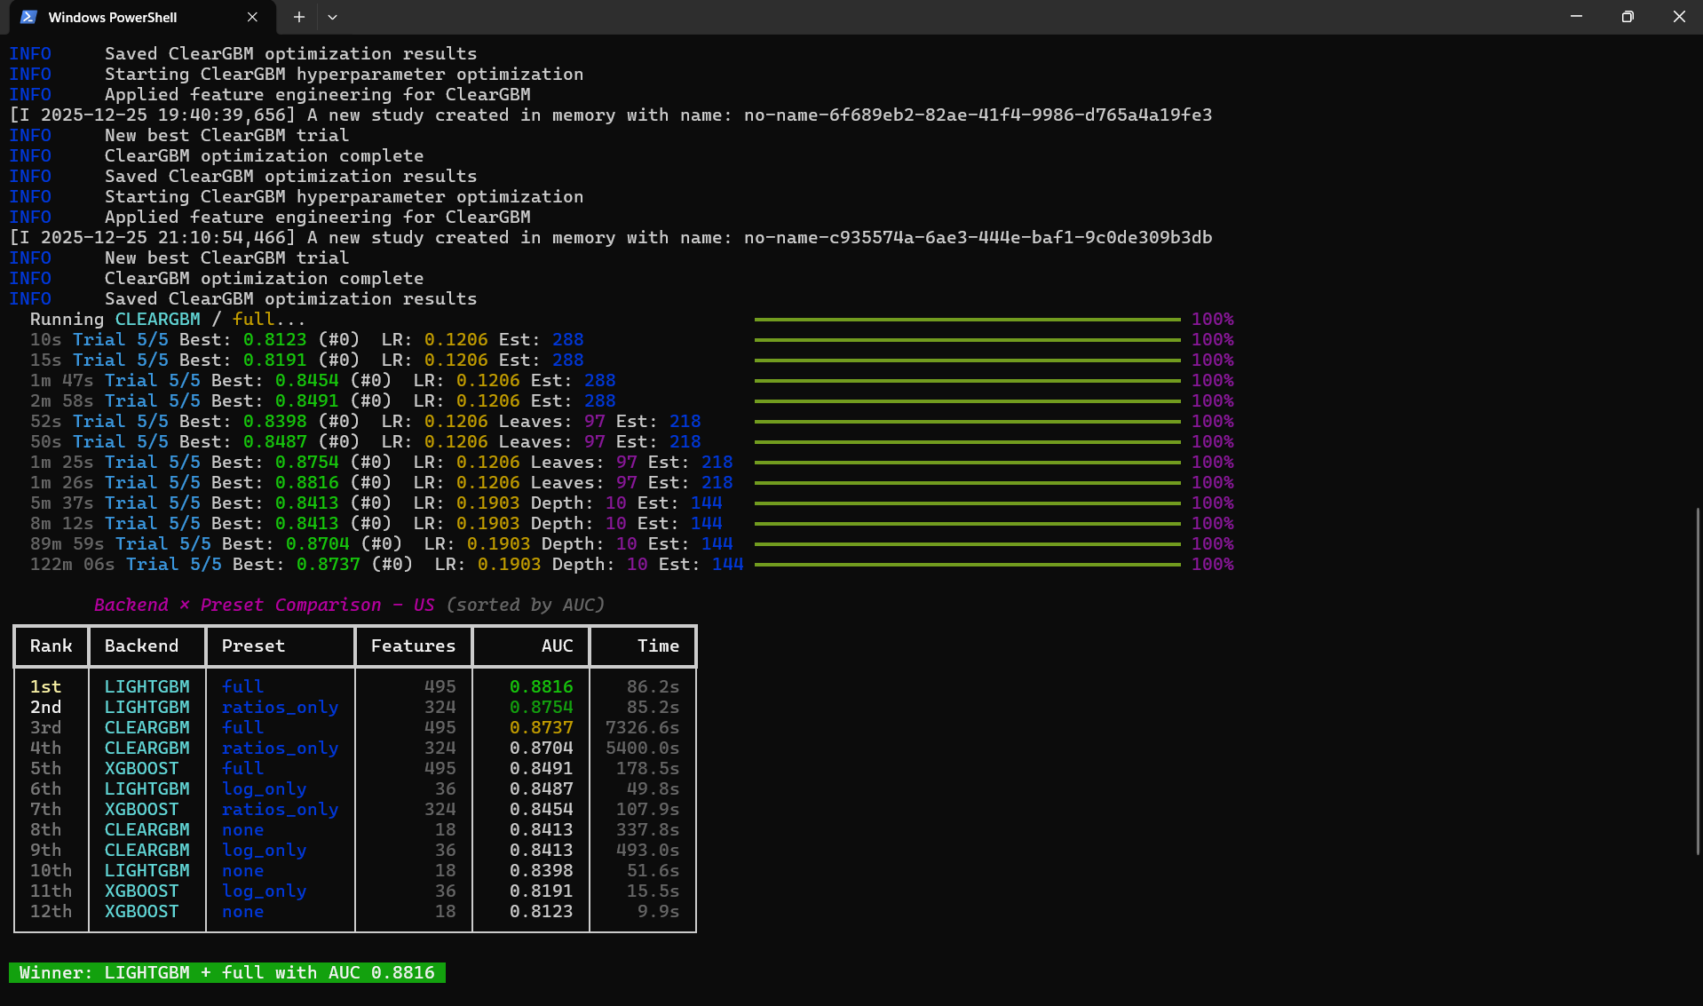Click elapsed time "2m 58s" on trial line
The image size is (1703, 1006).
coord(61,401)
